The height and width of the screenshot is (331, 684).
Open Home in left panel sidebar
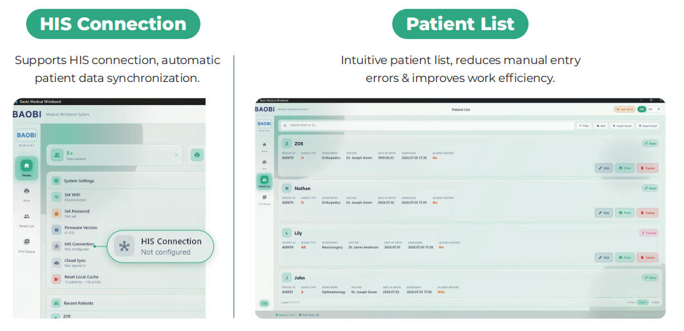click(27, 168)
